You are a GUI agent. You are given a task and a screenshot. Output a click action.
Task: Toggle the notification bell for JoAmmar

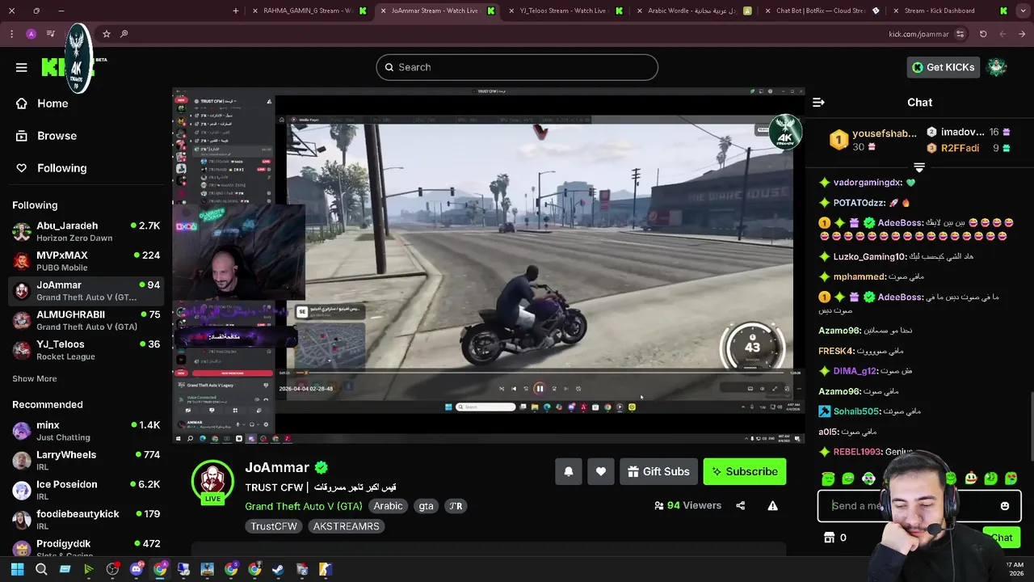(x=569, y=472)
